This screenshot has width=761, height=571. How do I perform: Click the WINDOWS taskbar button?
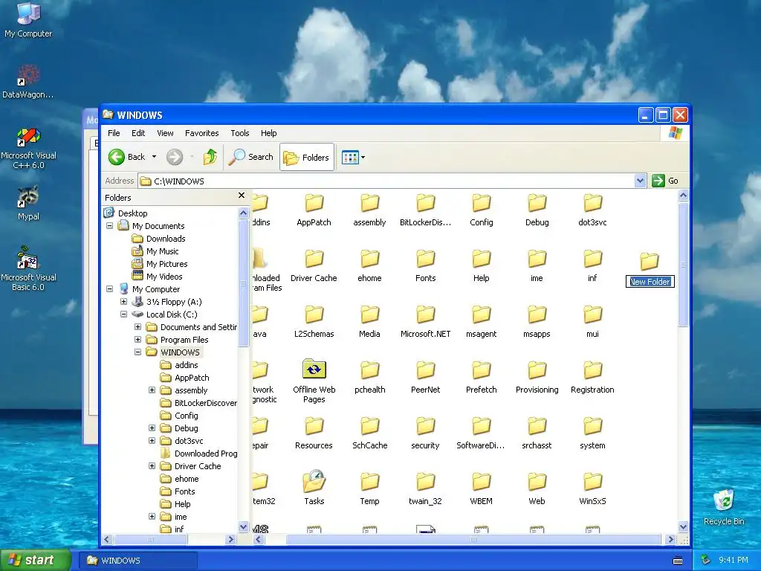(138, 561)
